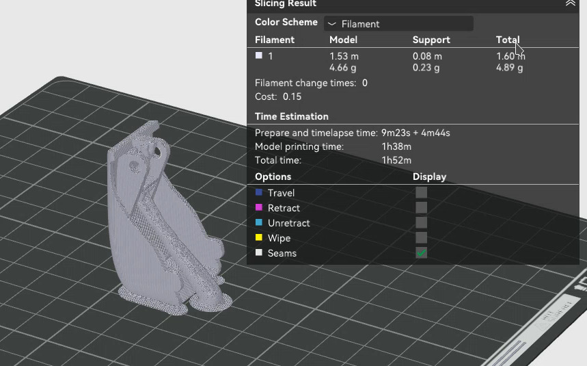Select the sliced model on the build plate
Screen dimensions: 587x366
click(x=157, y=226)
